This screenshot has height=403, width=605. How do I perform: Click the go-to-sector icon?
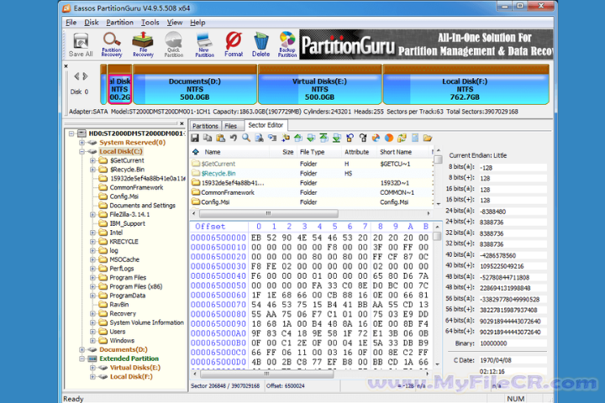click(272, 138)
